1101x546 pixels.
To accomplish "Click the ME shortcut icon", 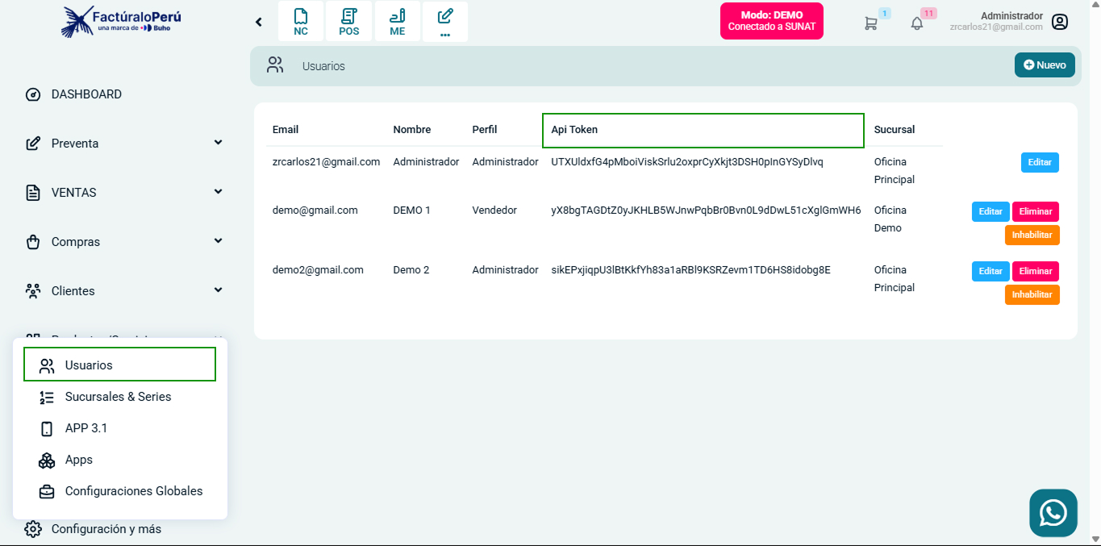I will tap(397, 22).
